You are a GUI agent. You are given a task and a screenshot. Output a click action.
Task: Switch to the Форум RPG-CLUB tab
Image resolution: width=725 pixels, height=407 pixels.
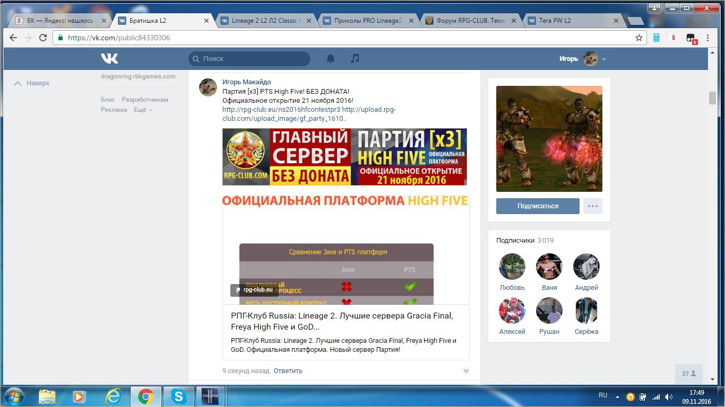click(471, 21)
